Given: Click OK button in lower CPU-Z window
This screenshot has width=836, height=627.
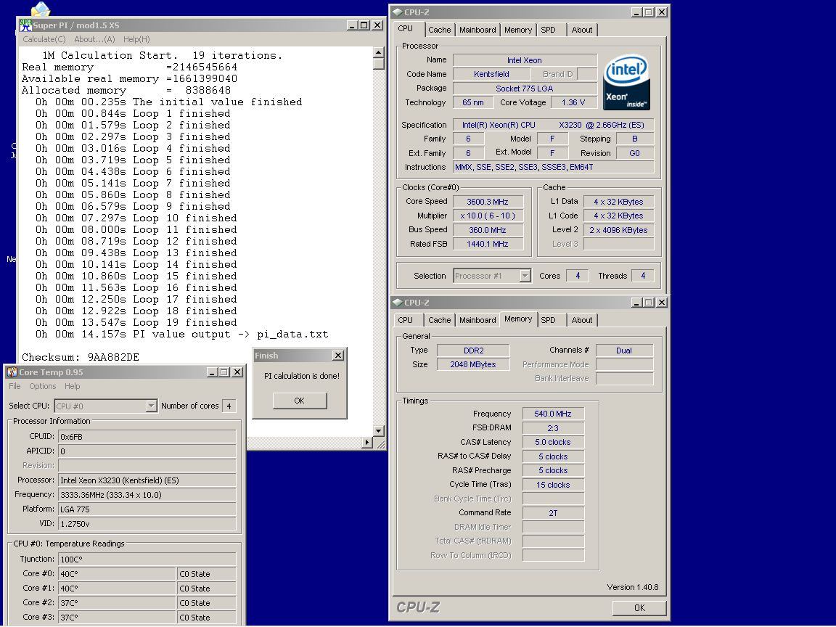Looking at the screenshot, I should point(639,607).
